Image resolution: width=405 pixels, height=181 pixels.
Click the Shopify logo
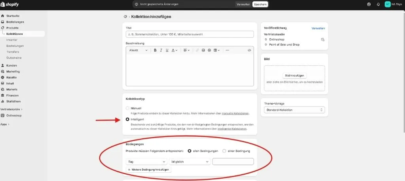10,4
